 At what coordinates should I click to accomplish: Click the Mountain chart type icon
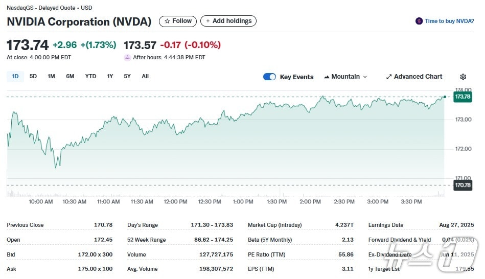pos(327,77)
